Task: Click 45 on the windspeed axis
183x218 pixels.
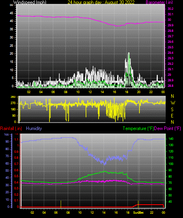Action: click(11, 13)
